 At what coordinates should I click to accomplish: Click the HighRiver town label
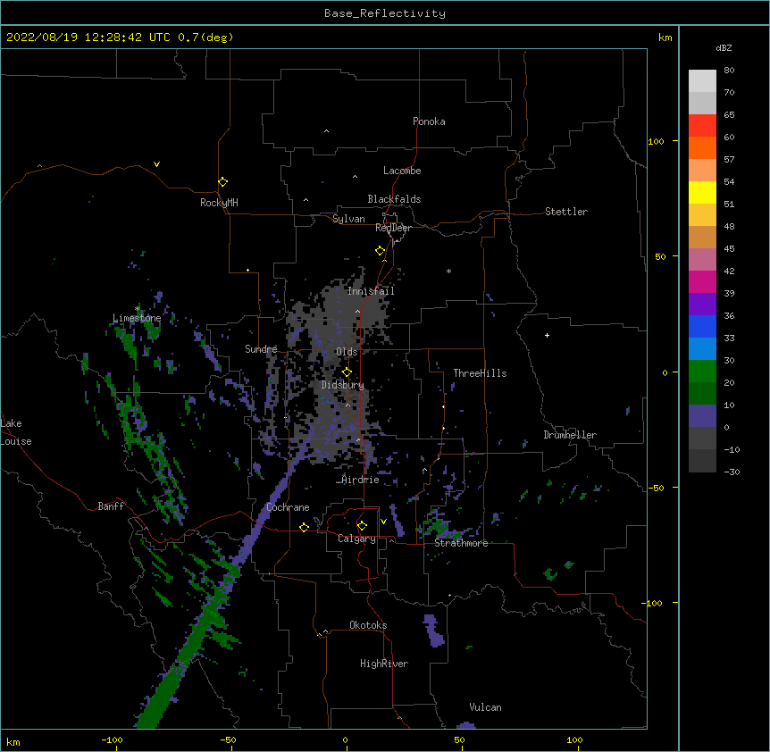pos(384,664)
